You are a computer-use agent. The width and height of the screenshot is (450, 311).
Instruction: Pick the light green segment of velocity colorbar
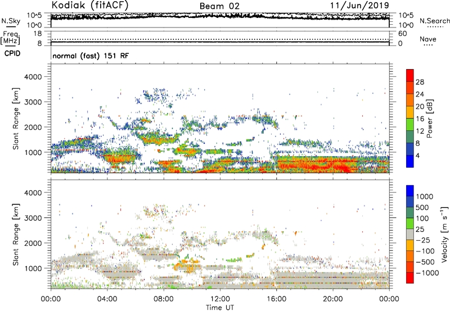pyautogui.click(x=410, y=223)
